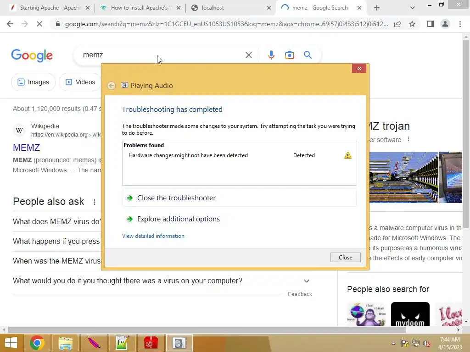This screenshot has width=470, height=352.
Task: Click the site security padlock icon
Action: pos(58,24)
